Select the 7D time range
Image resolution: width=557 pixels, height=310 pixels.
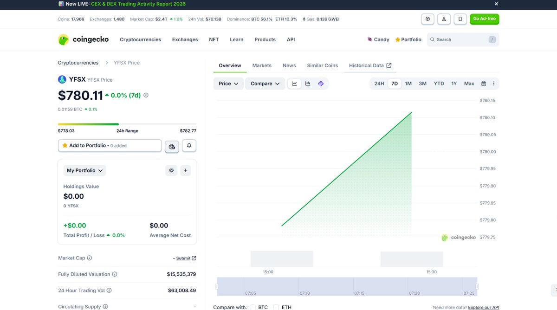click(395, 84)
